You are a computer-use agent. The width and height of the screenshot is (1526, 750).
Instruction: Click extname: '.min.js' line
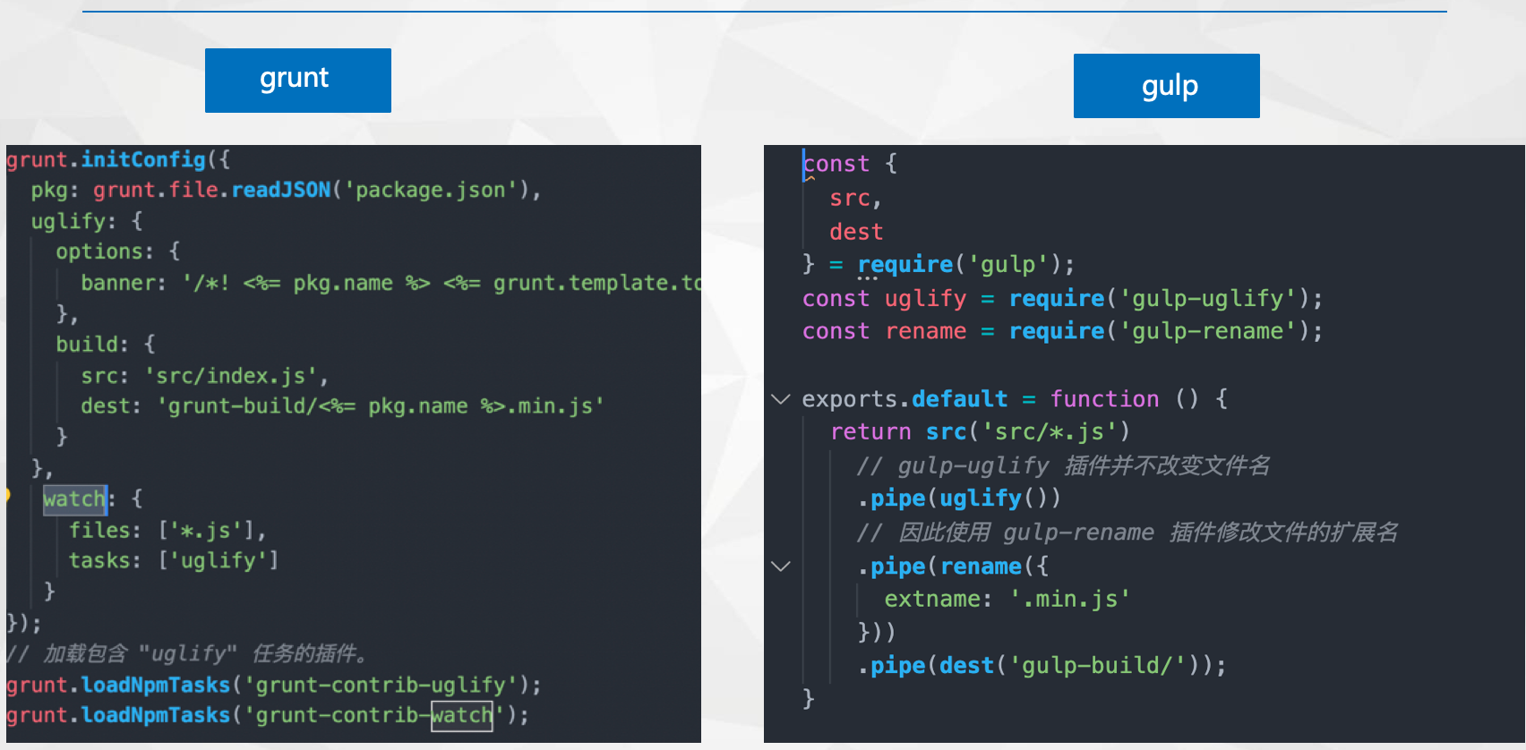tap(1007, 600)
